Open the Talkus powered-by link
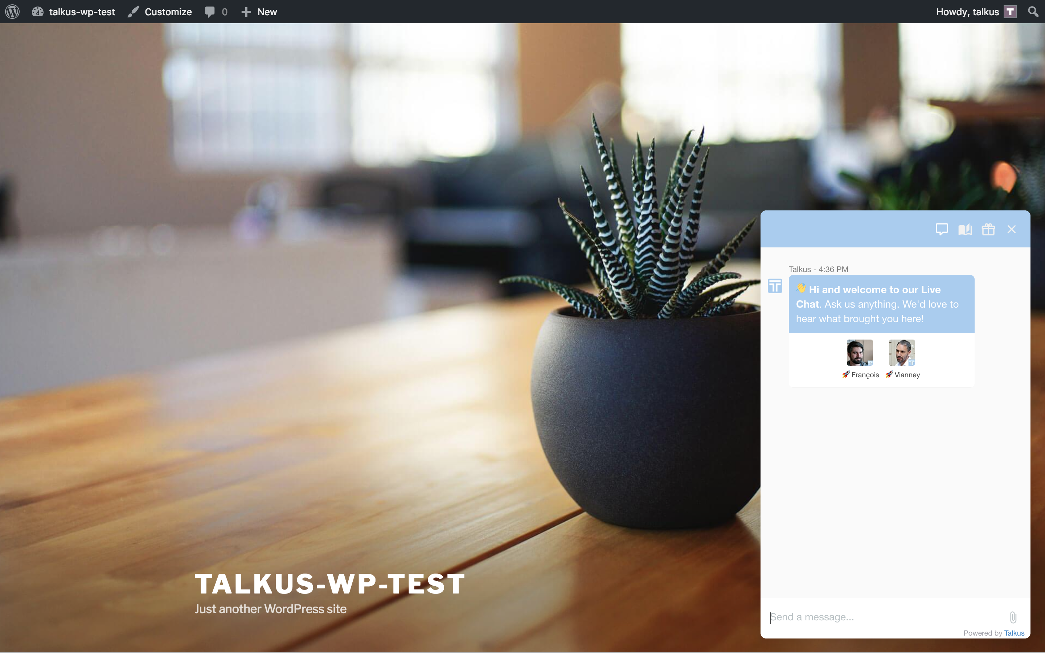The width and height of the screenshot is (1045, 653). [x=1014, y=633]
